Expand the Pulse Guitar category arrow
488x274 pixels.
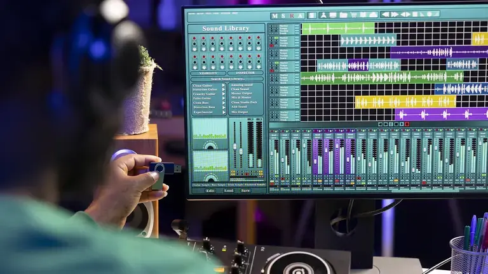(x=224, y=98)
